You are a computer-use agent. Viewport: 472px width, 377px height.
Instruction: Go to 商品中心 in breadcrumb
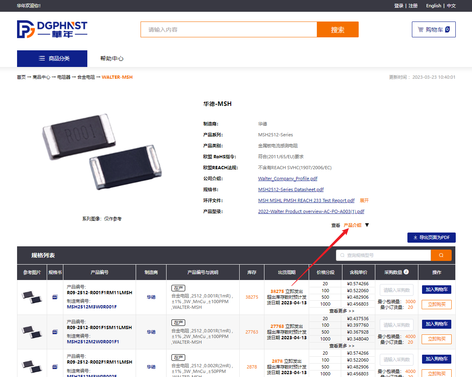[41, 77]
